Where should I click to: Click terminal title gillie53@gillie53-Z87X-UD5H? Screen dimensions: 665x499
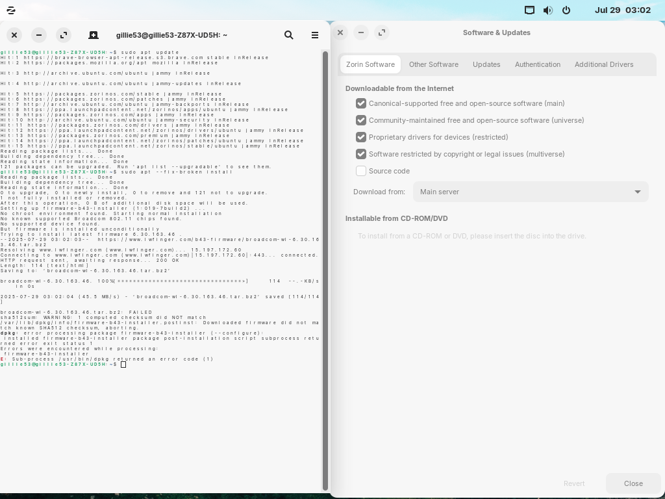click(x=171, y=35)
